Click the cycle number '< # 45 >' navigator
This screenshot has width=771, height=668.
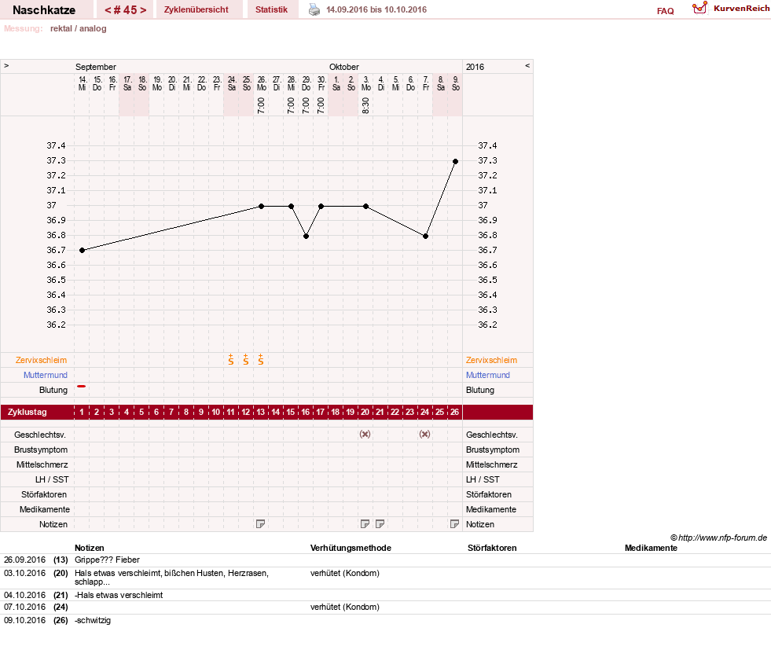click(x=126, y=10)
